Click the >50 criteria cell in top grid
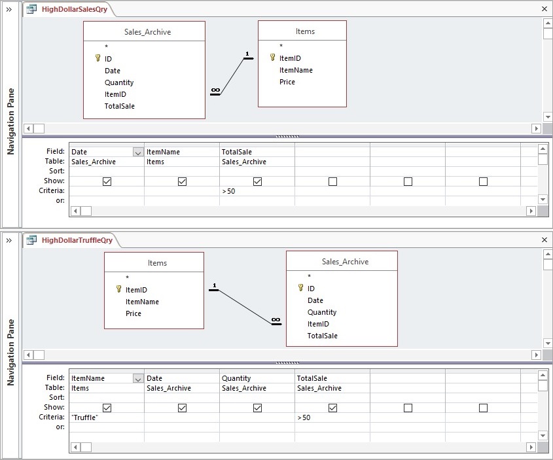The width and height of the screenshot is (553, 460). [257, 191]
